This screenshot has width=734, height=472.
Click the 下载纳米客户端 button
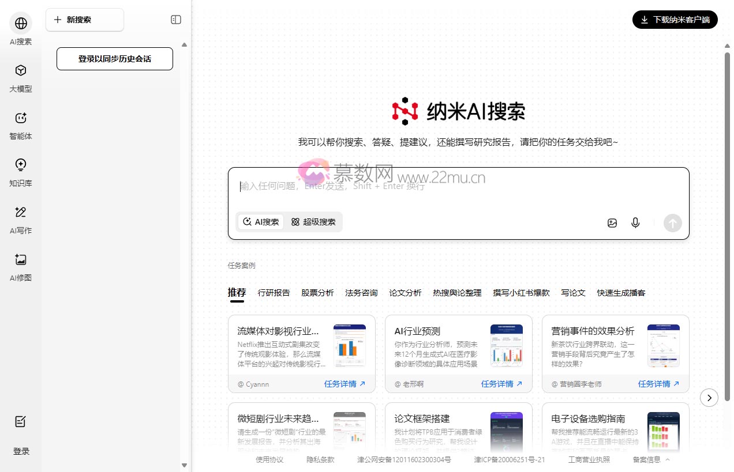(x=675, y=19)
